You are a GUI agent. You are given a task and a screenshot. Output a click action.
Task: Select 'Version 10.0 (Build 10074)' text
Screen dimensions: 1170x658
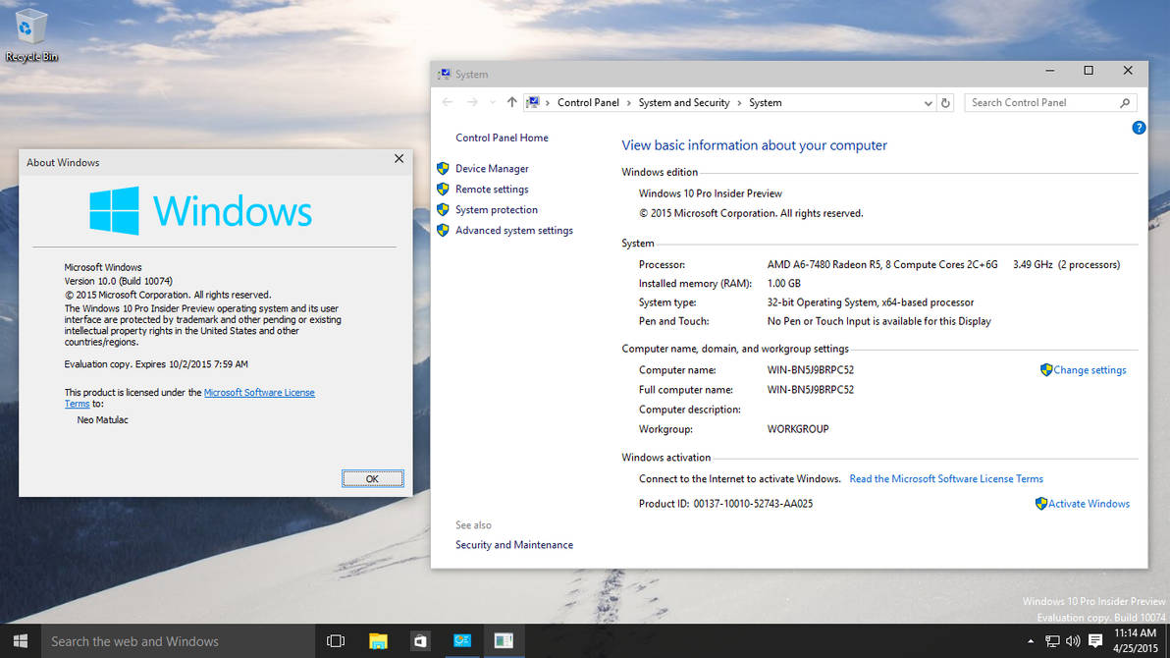pos(119,281)
